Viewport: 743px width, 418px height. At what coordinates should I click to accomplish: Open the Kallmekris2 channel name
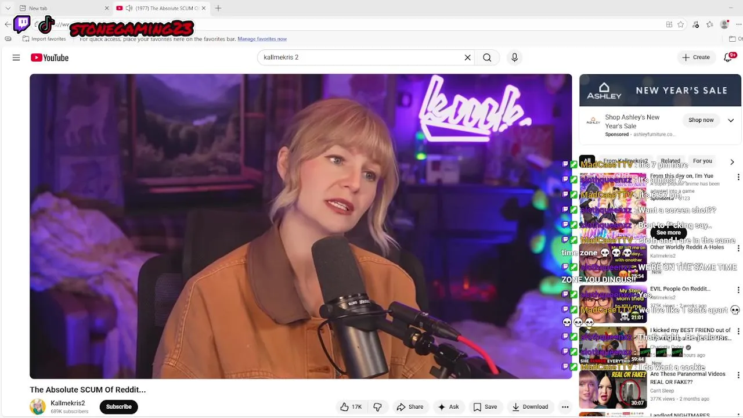pyautogui.click(x=68, y=403)
